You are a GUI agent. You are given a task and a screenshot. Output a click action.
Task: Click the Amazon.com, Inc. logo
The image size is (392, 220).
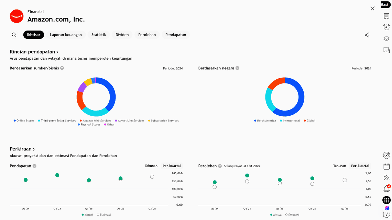tap(17, 16)
